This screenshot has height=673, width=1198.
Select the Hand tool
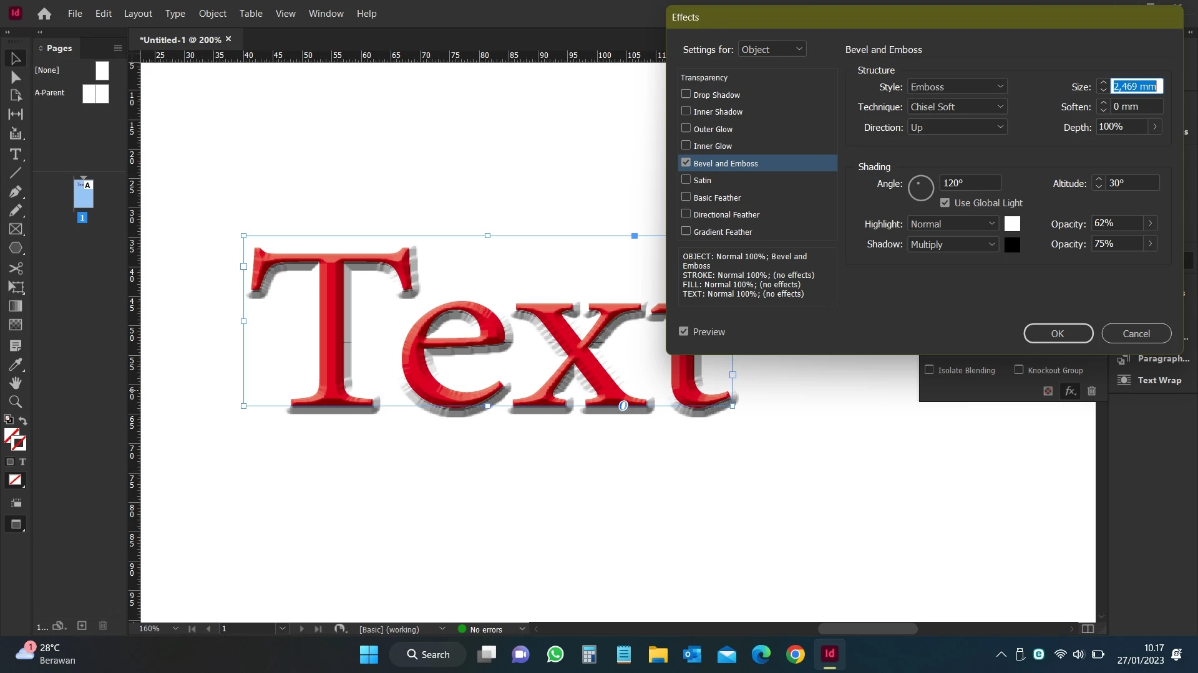[x=16, y=383]
